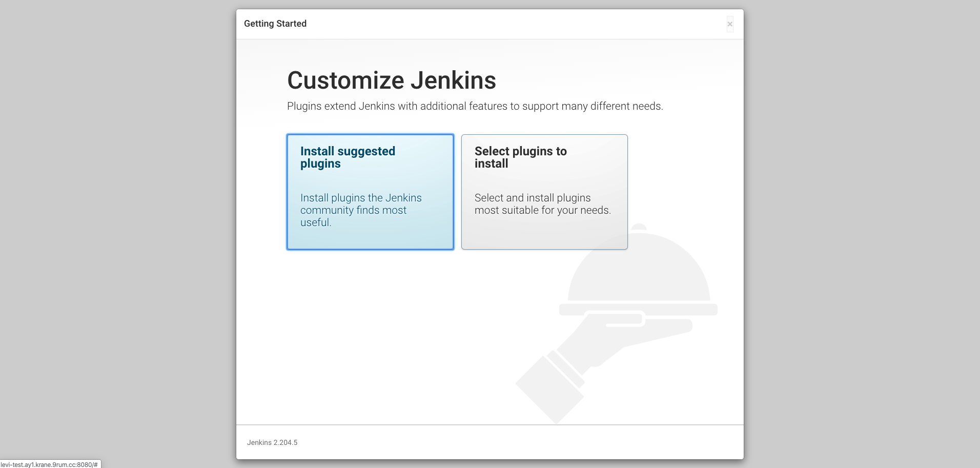The image size is (980, 468).
Task: Click the Jenkins 2.204.5 version text
Action: coord(272,442)
